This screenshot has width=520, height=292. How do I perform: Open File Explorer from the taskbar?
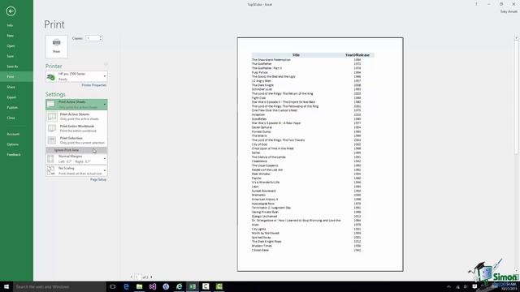139,286
